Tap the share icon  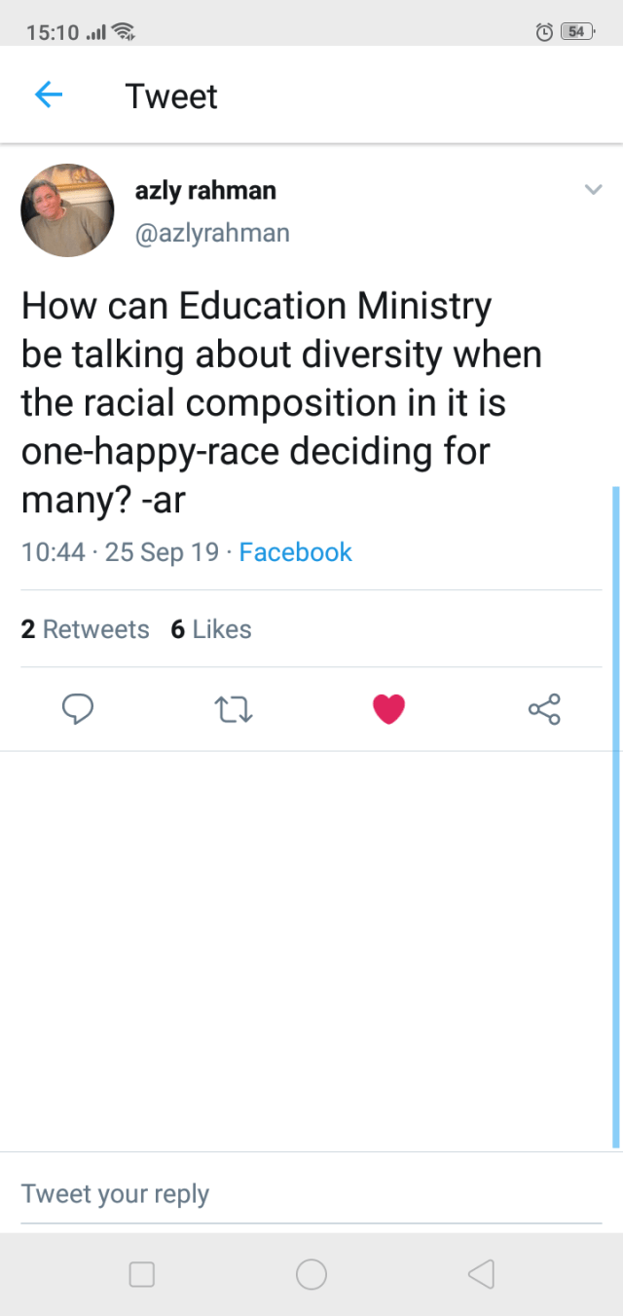tap(544, 709)
